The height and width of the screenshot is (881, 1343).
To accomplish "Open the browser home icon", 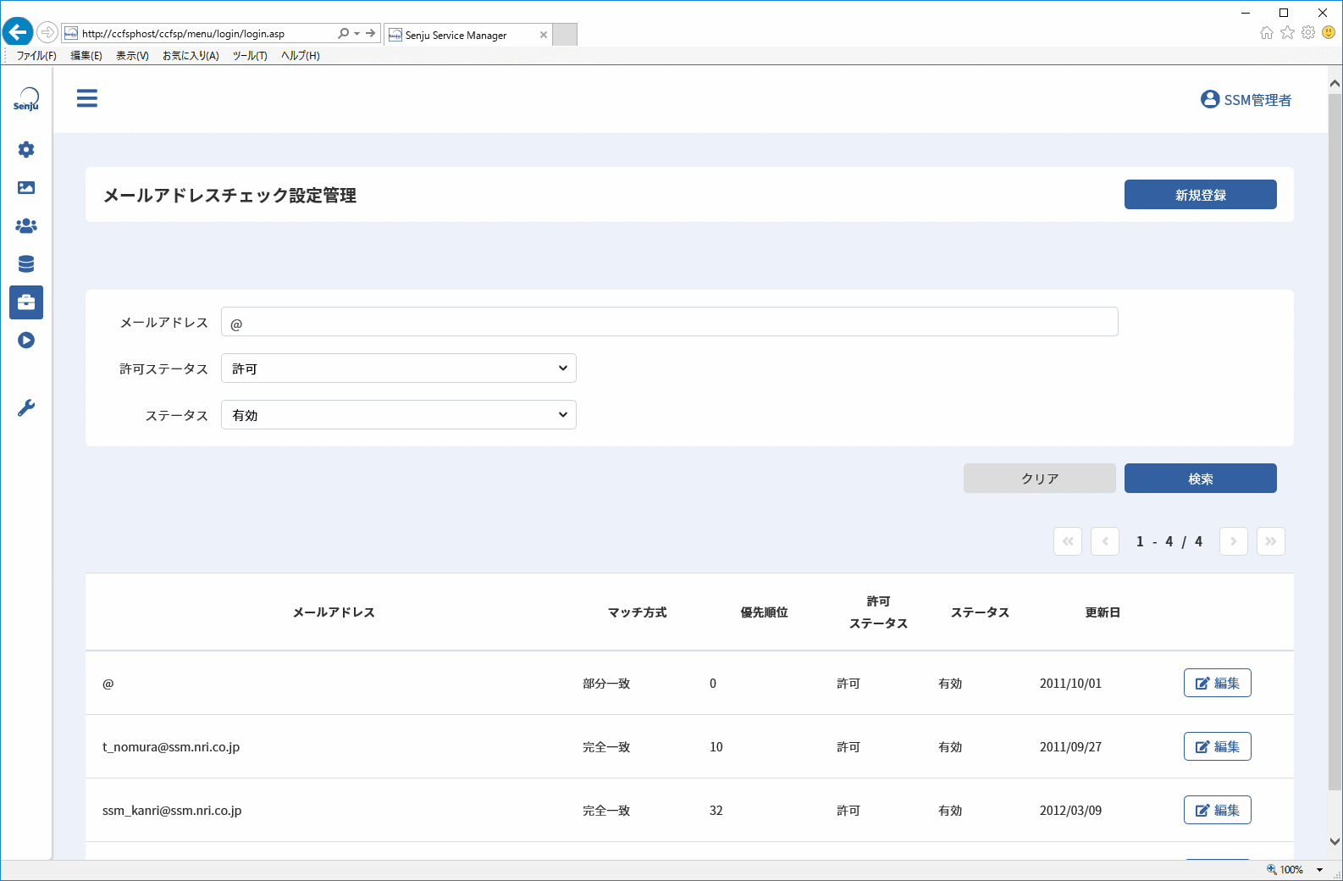I will pos(1267,33).
